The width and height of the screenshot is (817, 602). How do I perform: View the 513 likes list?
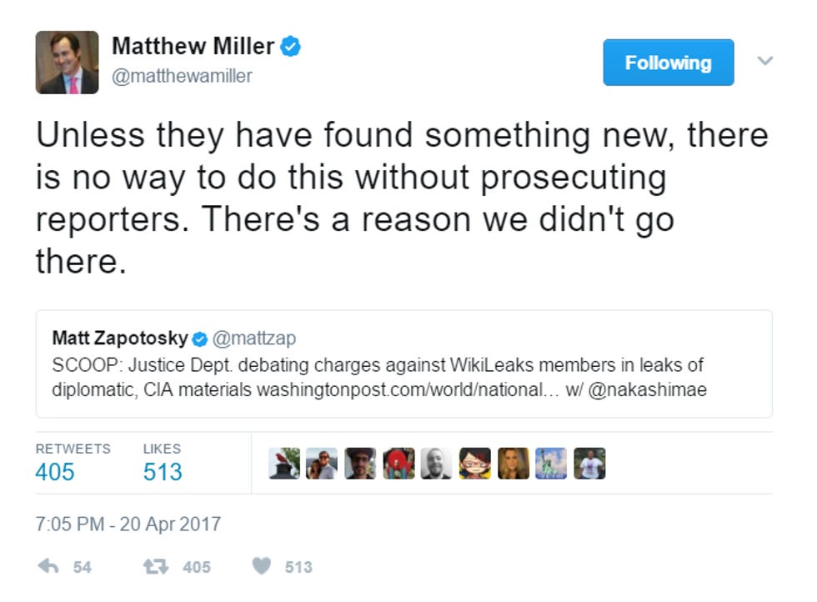[163, 463]
